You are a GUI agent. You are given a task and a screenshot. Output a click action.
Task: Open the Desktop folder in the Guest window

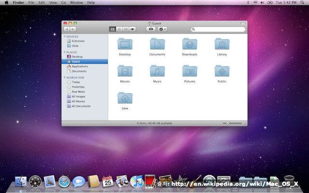pos(125,44)
